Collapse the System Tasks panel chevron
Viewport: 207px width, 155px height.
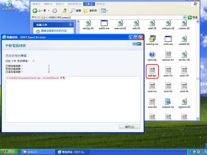point(71,25)
